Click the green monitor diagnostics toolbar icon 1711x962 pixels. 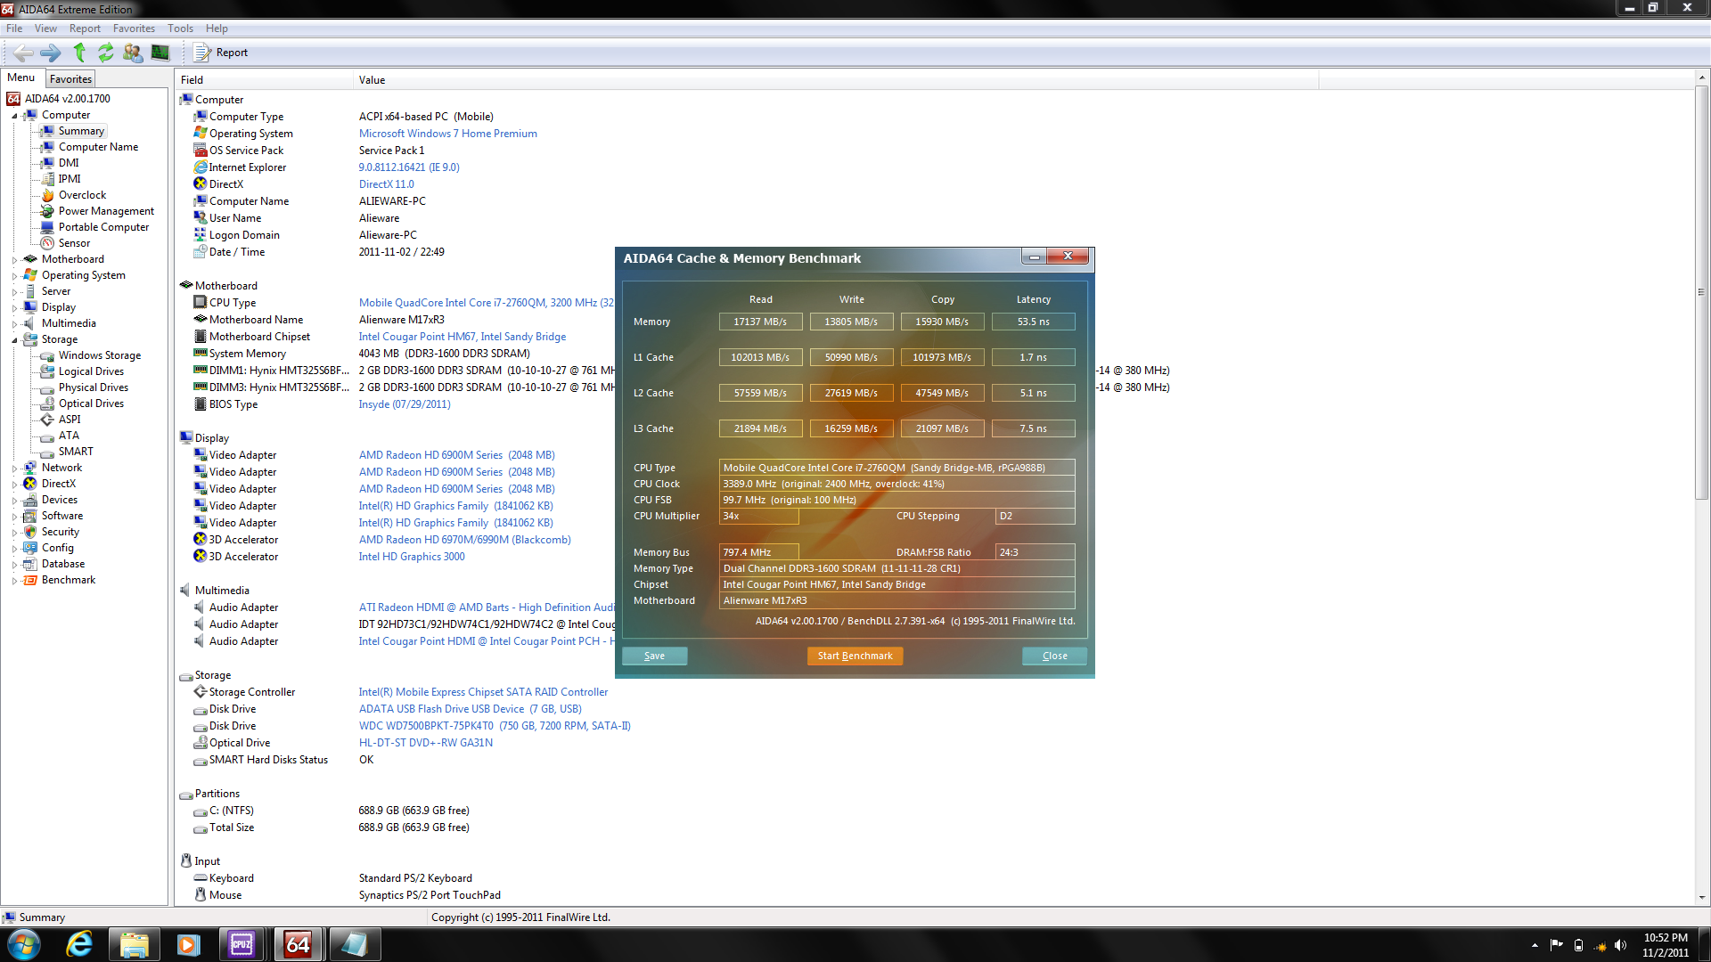(160, 53)
